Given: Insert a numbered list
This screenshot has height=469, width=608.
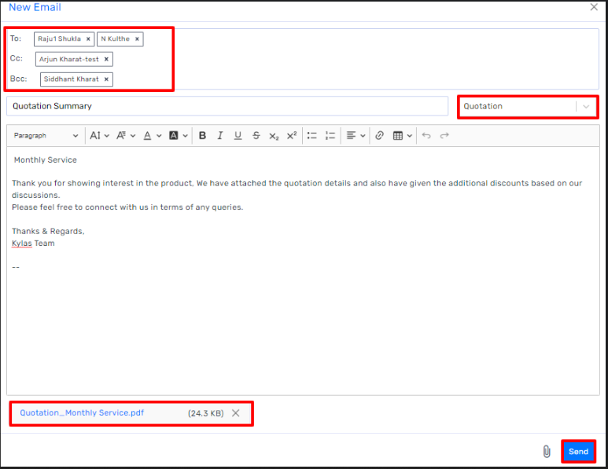Looking at the screenshot, I should tap(330, 136).
